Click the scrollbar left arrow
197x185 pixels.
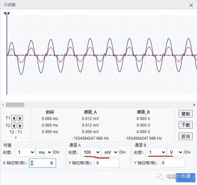point(3,105)
